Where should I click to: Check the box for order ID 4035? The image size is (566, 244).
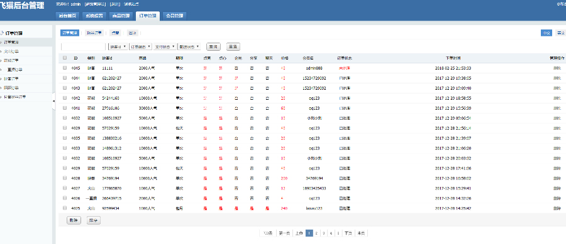pyautogui.click(x=65, y=138)
